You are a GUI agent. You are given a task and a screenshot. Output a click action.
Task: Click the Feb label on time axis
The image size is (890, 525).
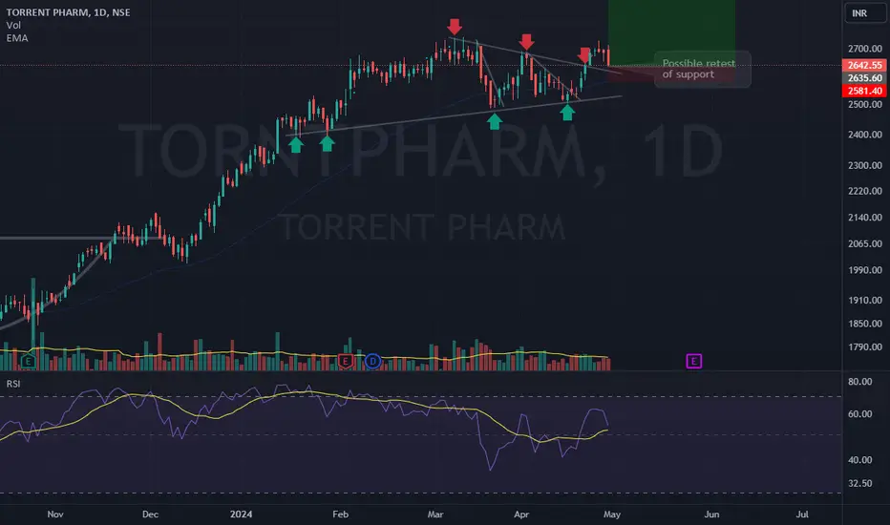pos(340,514)
